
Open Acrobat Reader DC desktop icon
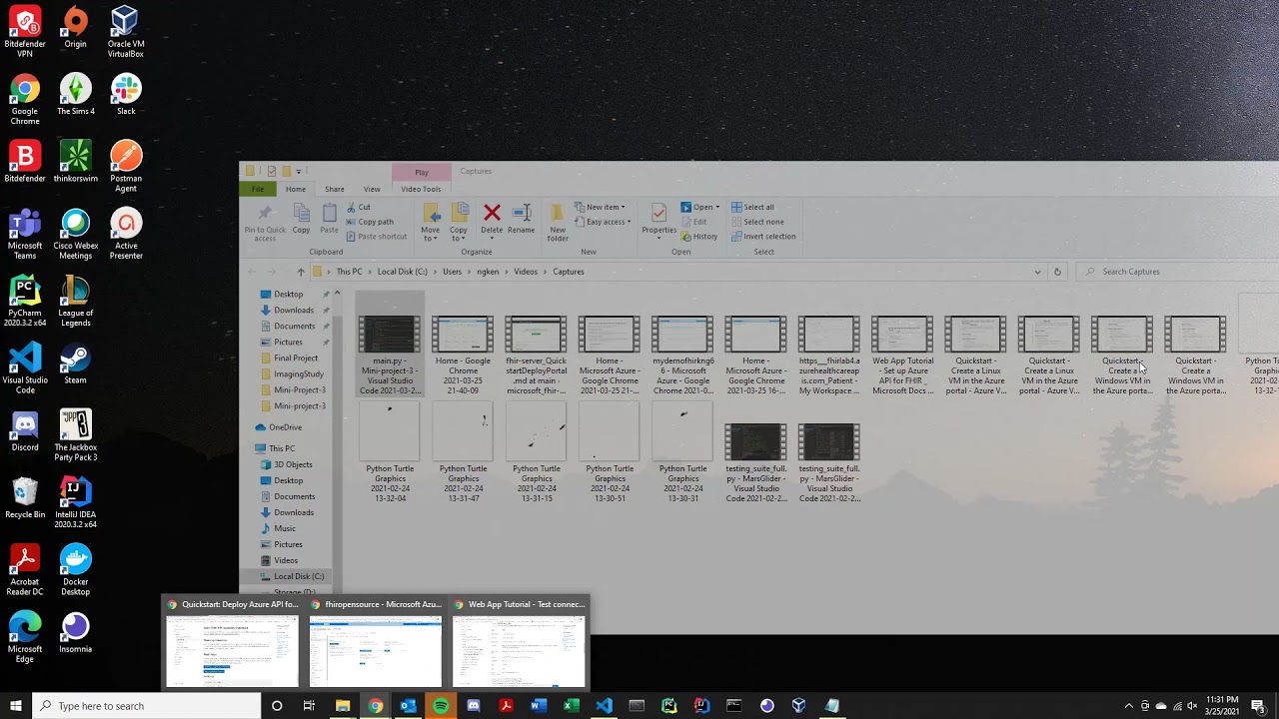pos(25,568)
